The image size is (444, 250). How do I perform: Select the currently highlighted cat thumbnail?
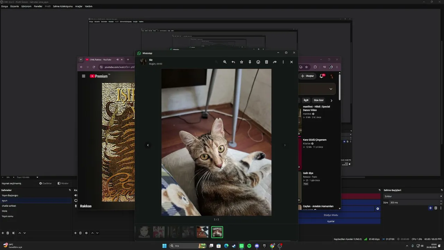(217, 232)
